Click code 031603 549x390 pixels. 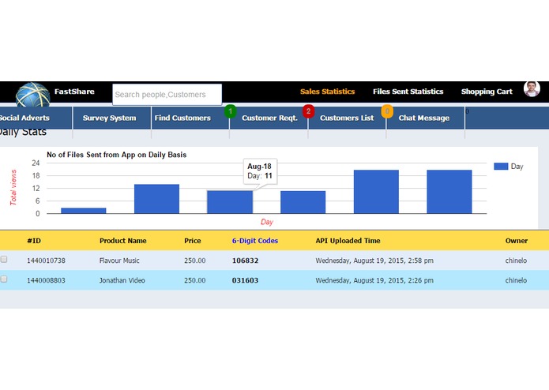click(x=245, y=280)
